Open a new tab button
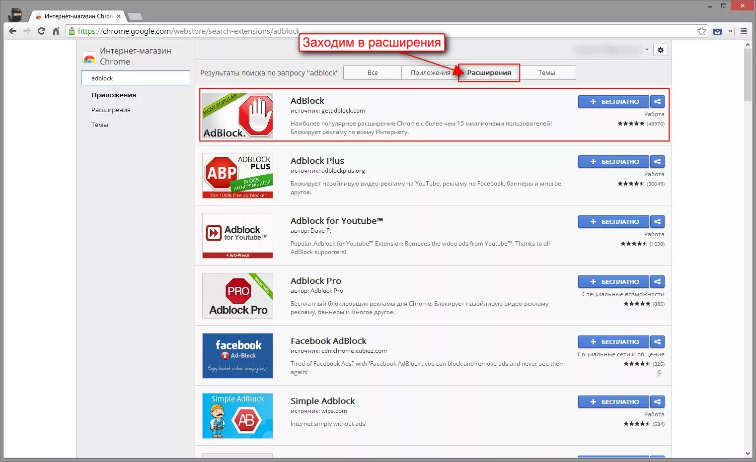The height and width of the screenshot is (462, 756). click(x=135, y=16)
